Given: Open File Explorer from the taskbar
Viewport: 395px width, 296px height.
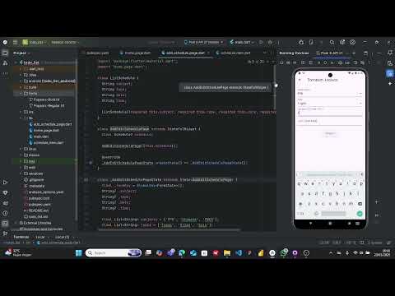Looking at the screenshot, I should (x=227, y=252).
